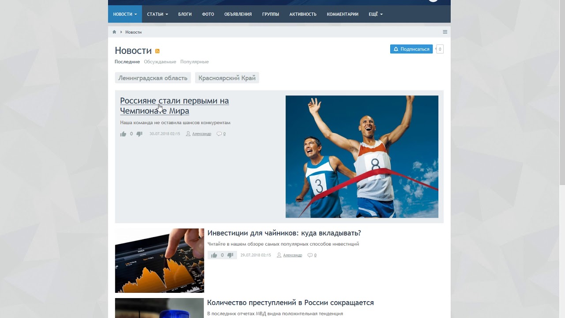Filter by Ленинградская область
Screen dimensions: 565x318
[153, 78]
